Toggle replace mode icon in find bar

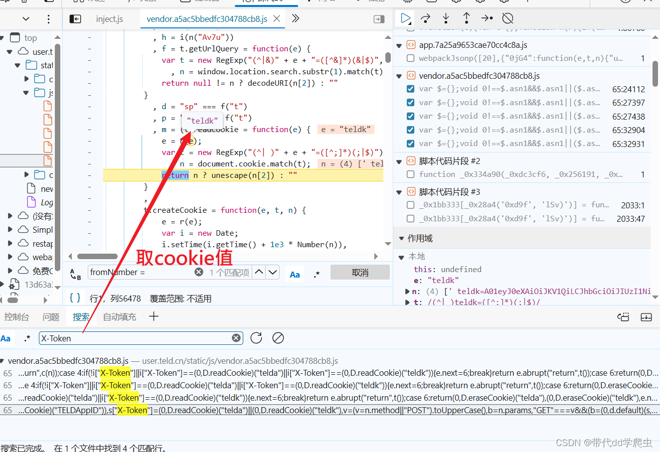click(75, 275)
